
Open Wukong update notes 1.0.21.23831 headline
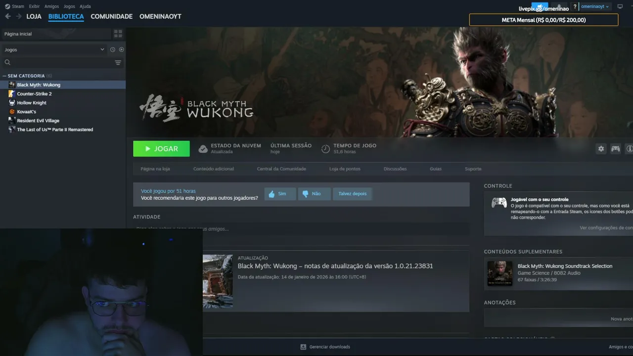[x=335, y=266]
